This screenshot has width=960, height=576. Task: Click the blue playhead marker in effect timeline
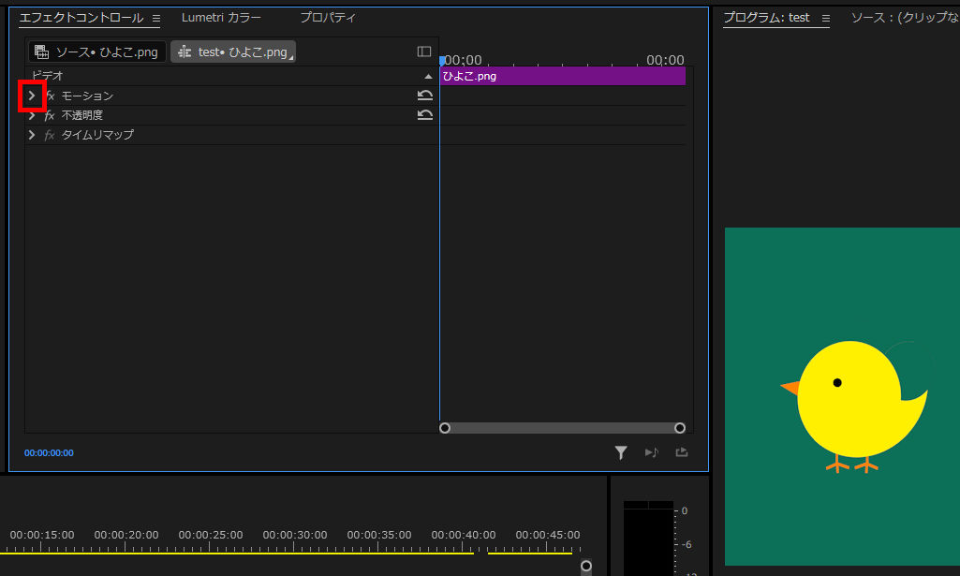click(442, 61)
